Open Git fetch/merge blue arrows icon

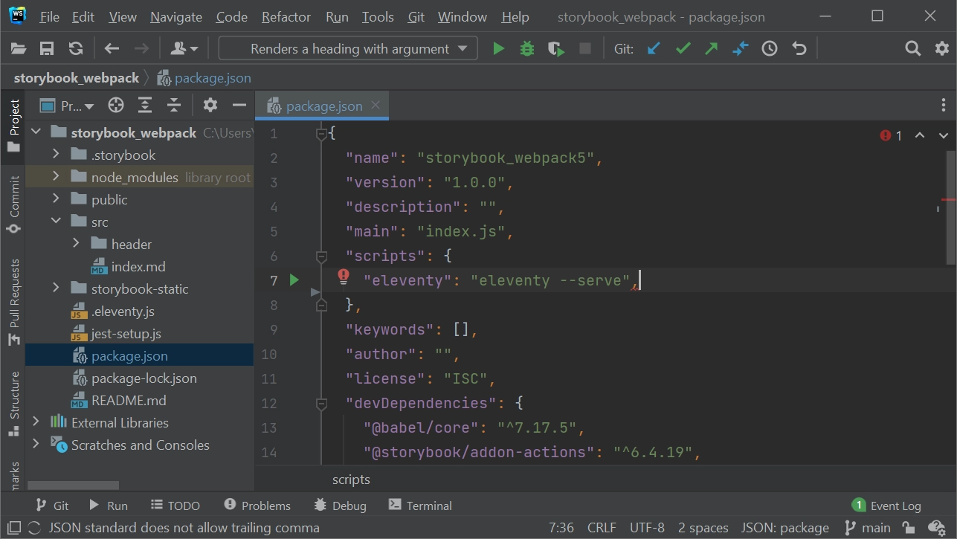(x=741, y=49)
